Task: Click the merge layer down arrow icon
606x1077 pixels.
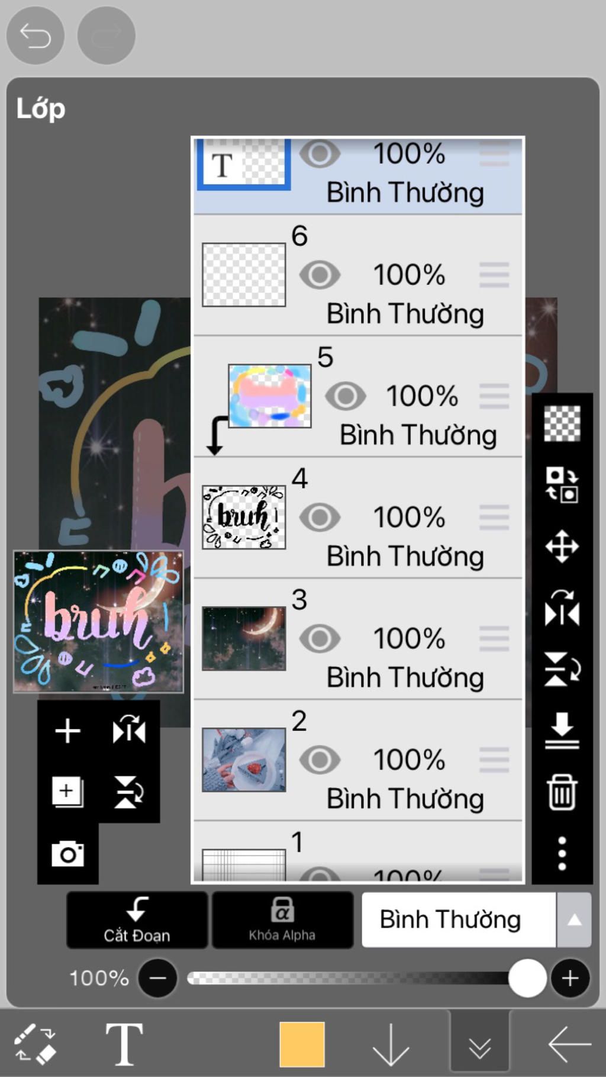Action: point(562,730)
